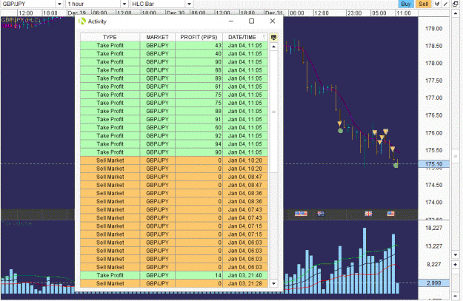Select green trade marker near 175.10
This screenshot has width=463, height=301.
[396, 166]
